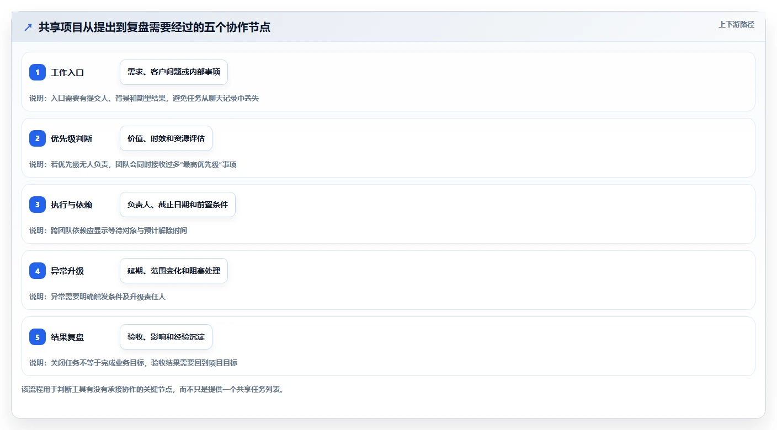This screenshot has height=430, width=777.
Task: Click the 执行与依赖 step title
Action: click(72, 205)
